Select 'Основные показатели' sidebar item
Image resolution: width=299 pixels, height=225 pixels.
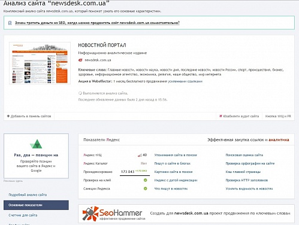click(x=36, y=205)
